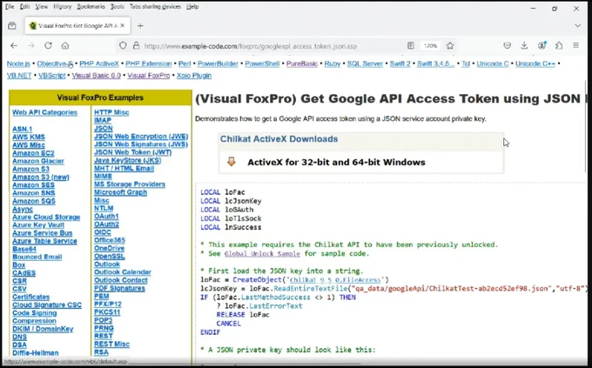Viewport: 592px width, 368px height.
Task: Open the Visual Basic 6.0 link
Action: (97, 76)
